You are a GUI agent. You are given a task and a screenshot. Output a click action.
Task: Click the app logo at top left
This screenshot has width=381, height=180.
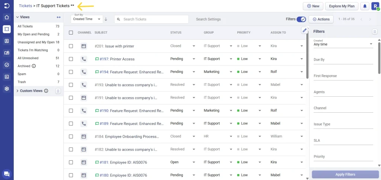click(x=7, y=6)
